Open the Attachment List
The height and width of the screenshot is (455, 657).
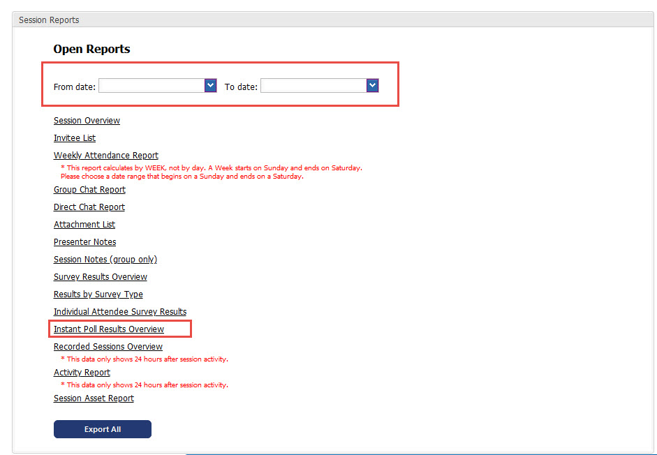pos(84,225)
